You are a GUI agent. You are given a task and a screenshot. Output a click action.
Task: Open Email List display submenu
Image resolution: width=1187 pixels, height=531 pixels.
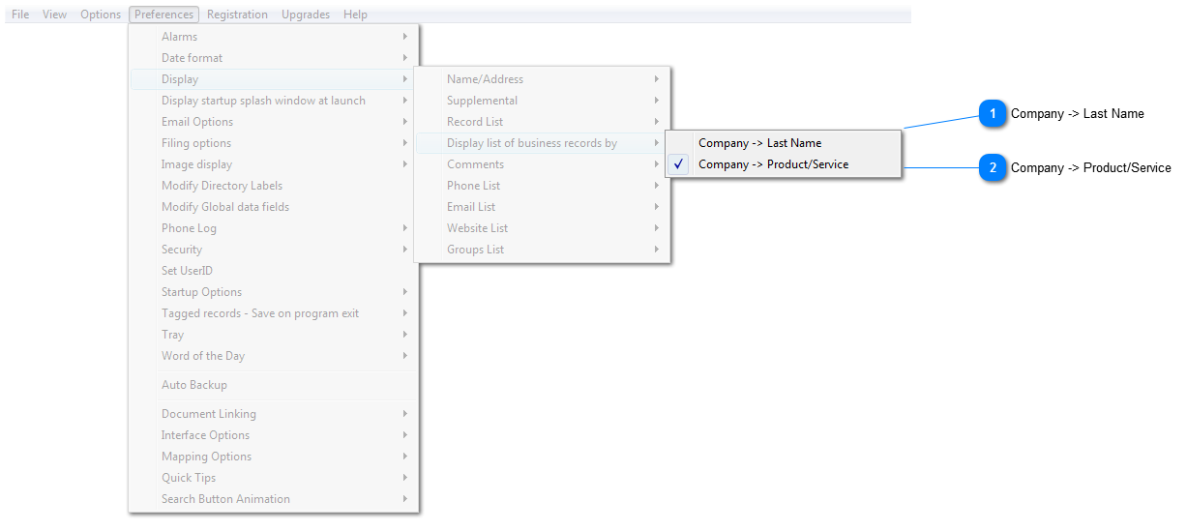pos(542,207)
